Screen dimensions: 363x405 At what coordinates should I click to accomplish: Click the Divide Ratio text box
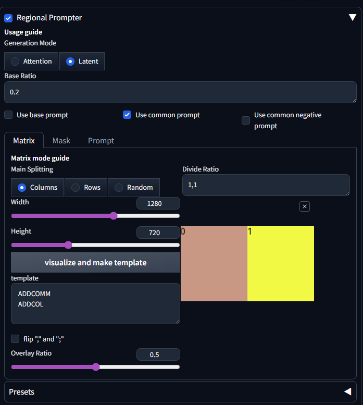tap(266, 185)
